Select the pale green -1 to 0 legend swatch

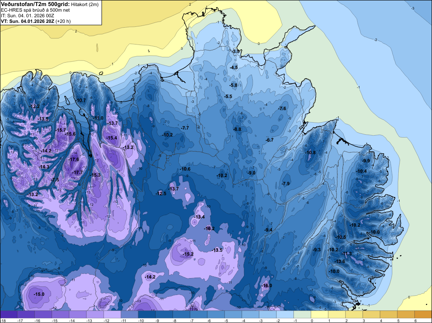point(302,314)
